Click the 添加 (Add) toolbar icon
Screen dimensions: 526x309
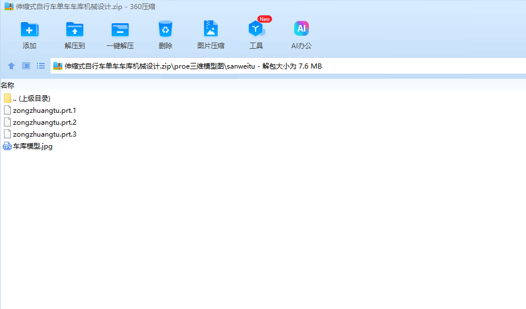pyautogui.click(x=29, y=29)
